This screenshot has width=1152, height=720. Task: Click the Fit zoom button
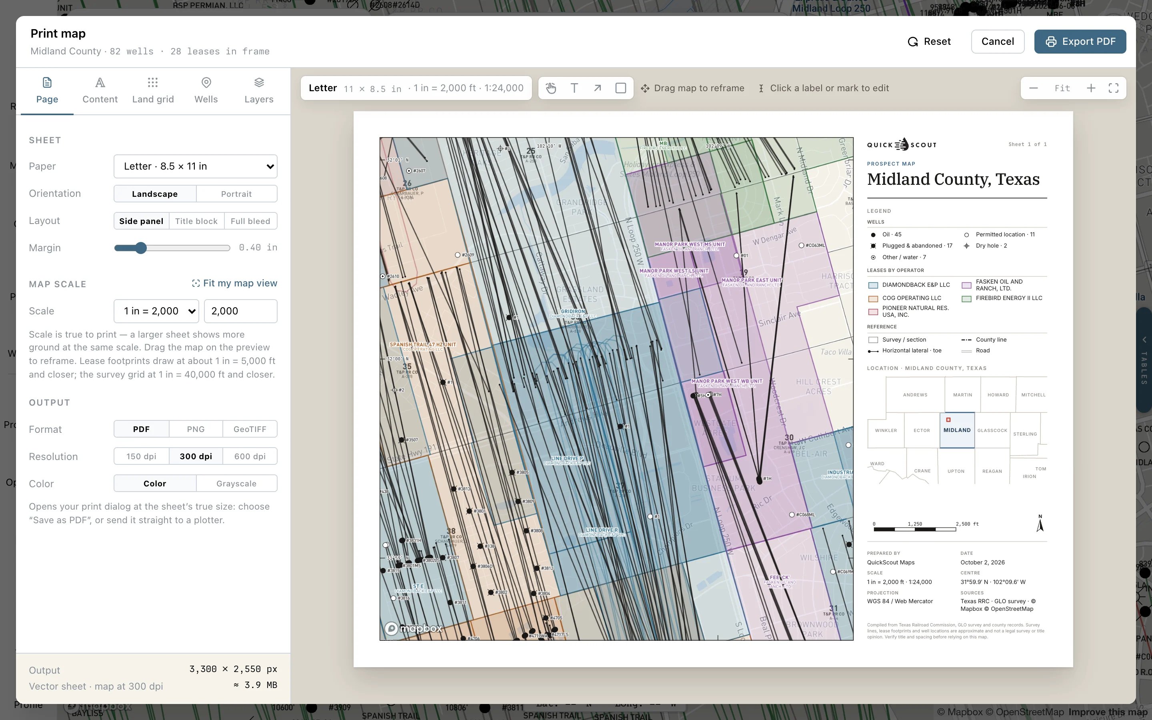[x=1062, y=88]
